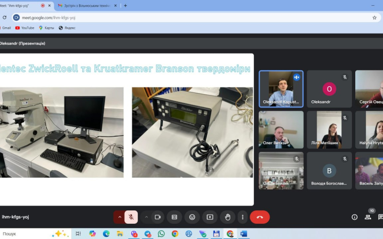Open the emoji reactions button

click(x=192, y=217)
